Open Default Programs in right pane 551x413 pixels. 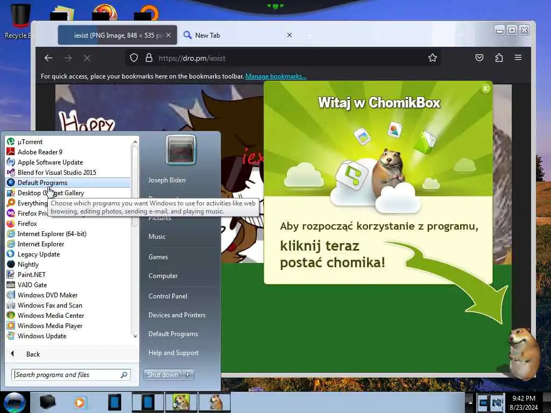(173, 334)
